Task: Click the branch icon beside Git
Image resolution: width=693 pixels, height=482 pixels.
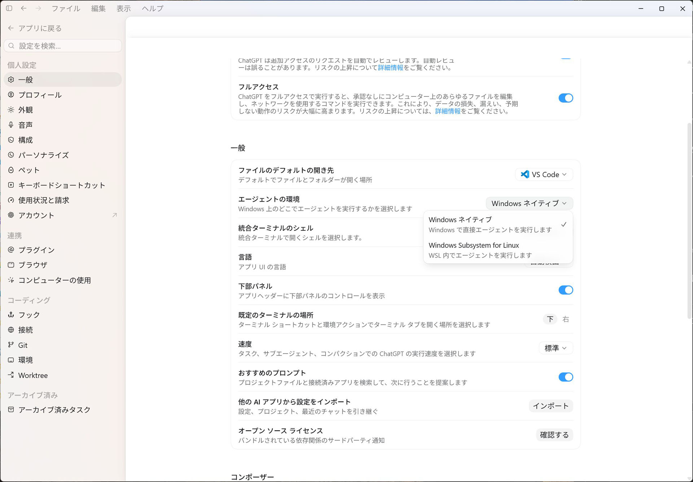Action: 11,345
